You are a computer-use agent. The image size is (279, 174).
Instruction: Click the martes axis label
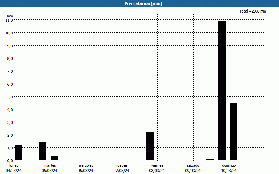[50, 165]
